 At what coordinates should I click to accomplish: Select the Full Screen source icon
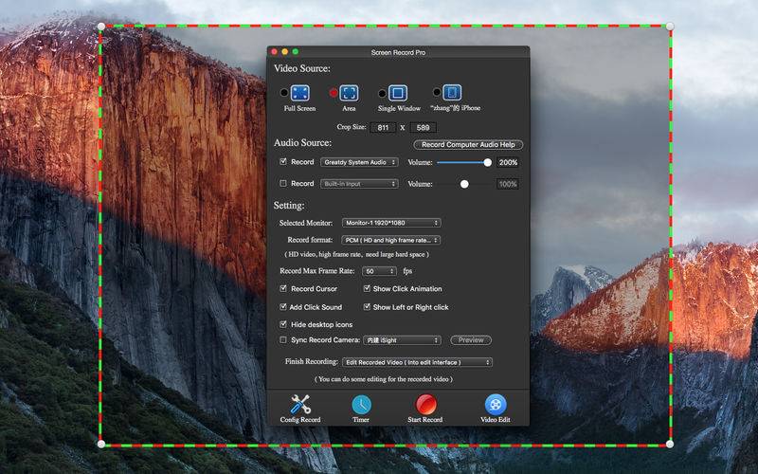pyautogui.click(x=299, y=93)
